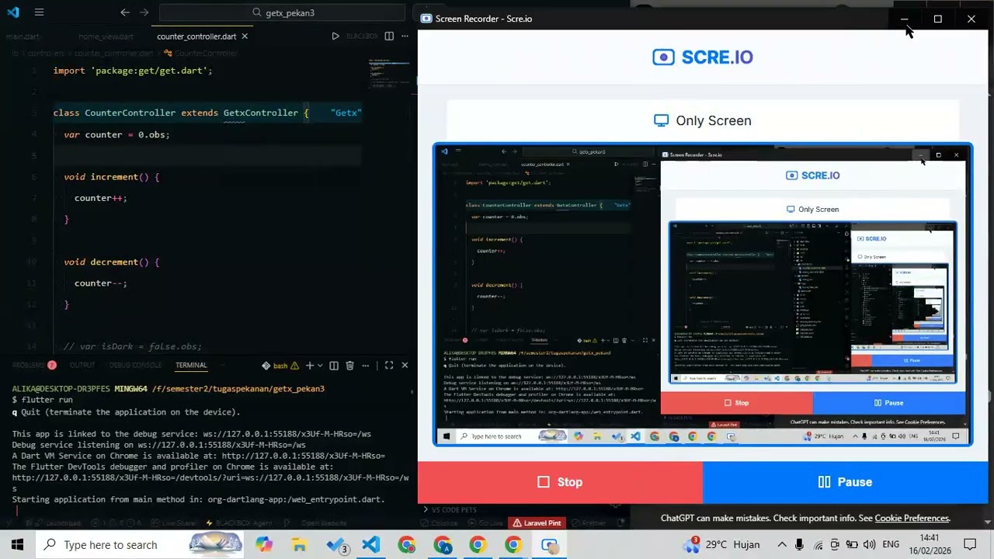This screenshot has height=559, width=994.
Task: Create a new terminal with plus icon
Action: pyautogui.click(x=309, y=366)
